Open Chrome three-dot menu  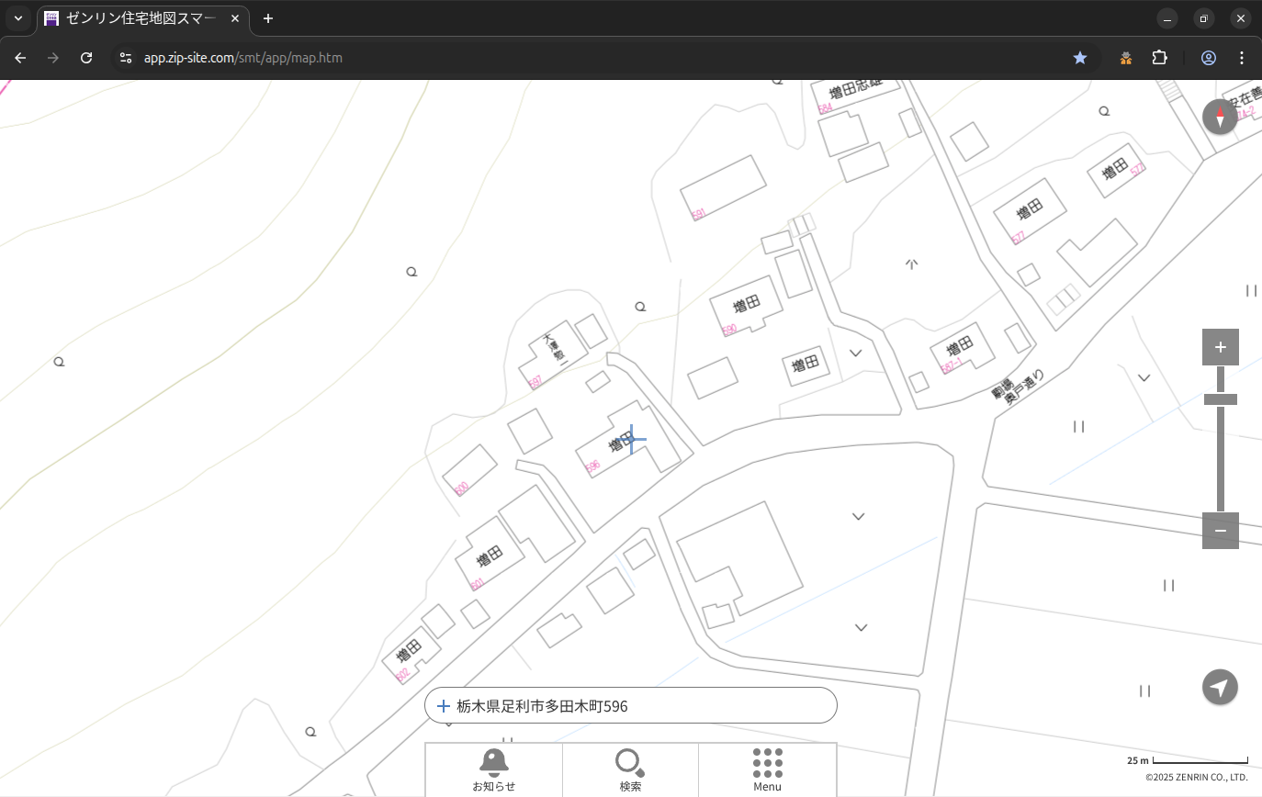click(x=1241, y=58)
